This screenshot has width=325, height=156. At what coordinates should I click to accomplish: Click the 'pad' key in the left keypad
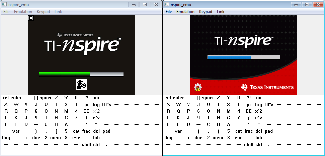point(106,131)
